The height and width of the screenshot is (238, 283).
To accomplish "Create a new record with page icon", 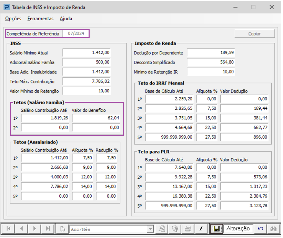I will (x=62, y=229).
